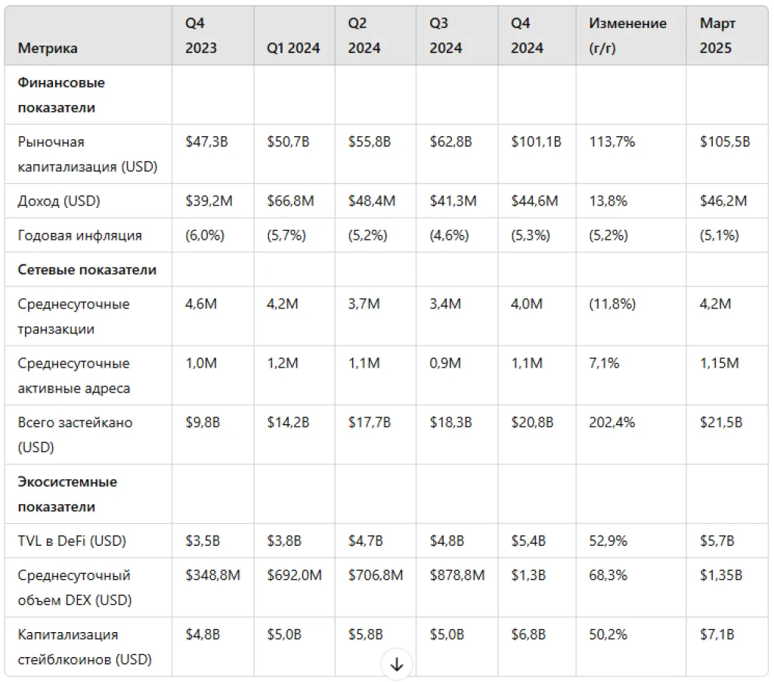774x682 pixels.
Task: Select the Экосистемные показатели section label
Action: (x=67, y=494)
